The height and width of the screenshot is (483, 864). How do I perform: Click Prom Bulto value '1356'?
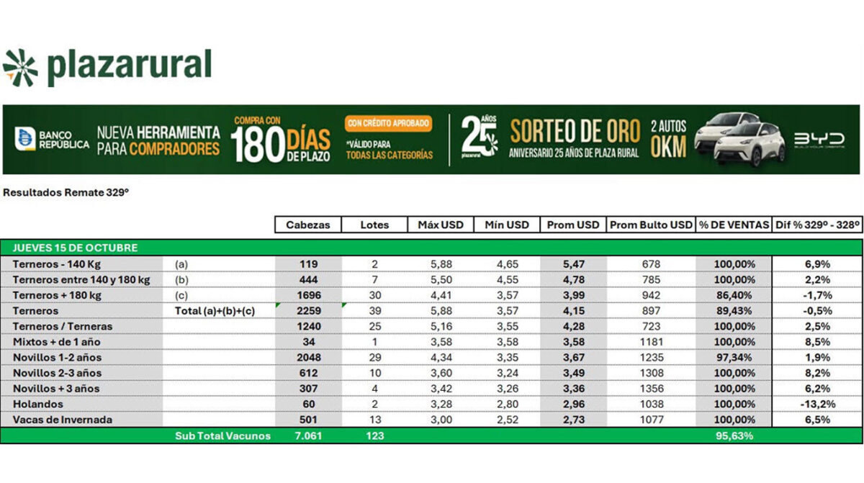651,389
